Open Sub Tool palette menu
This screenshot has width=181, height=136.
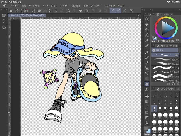pos(153,45)
